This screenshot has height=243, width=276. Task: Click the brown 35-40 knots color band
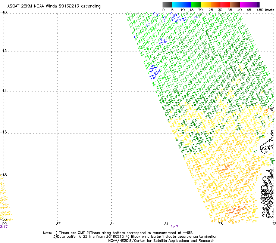coord(235,4)
